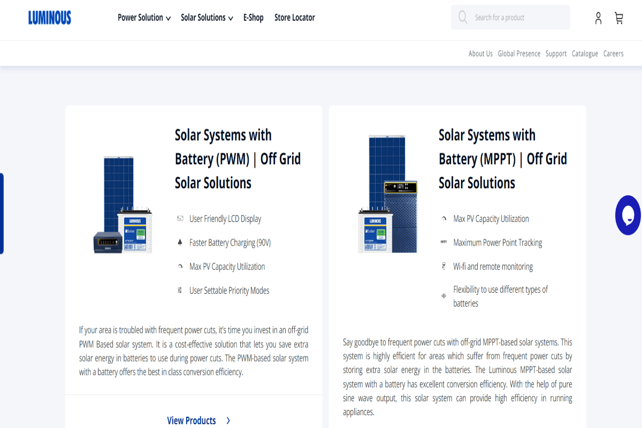Click the User Friendly LCD Display icon
This screenshot has width=642, height=428.
tap(180, 218)
